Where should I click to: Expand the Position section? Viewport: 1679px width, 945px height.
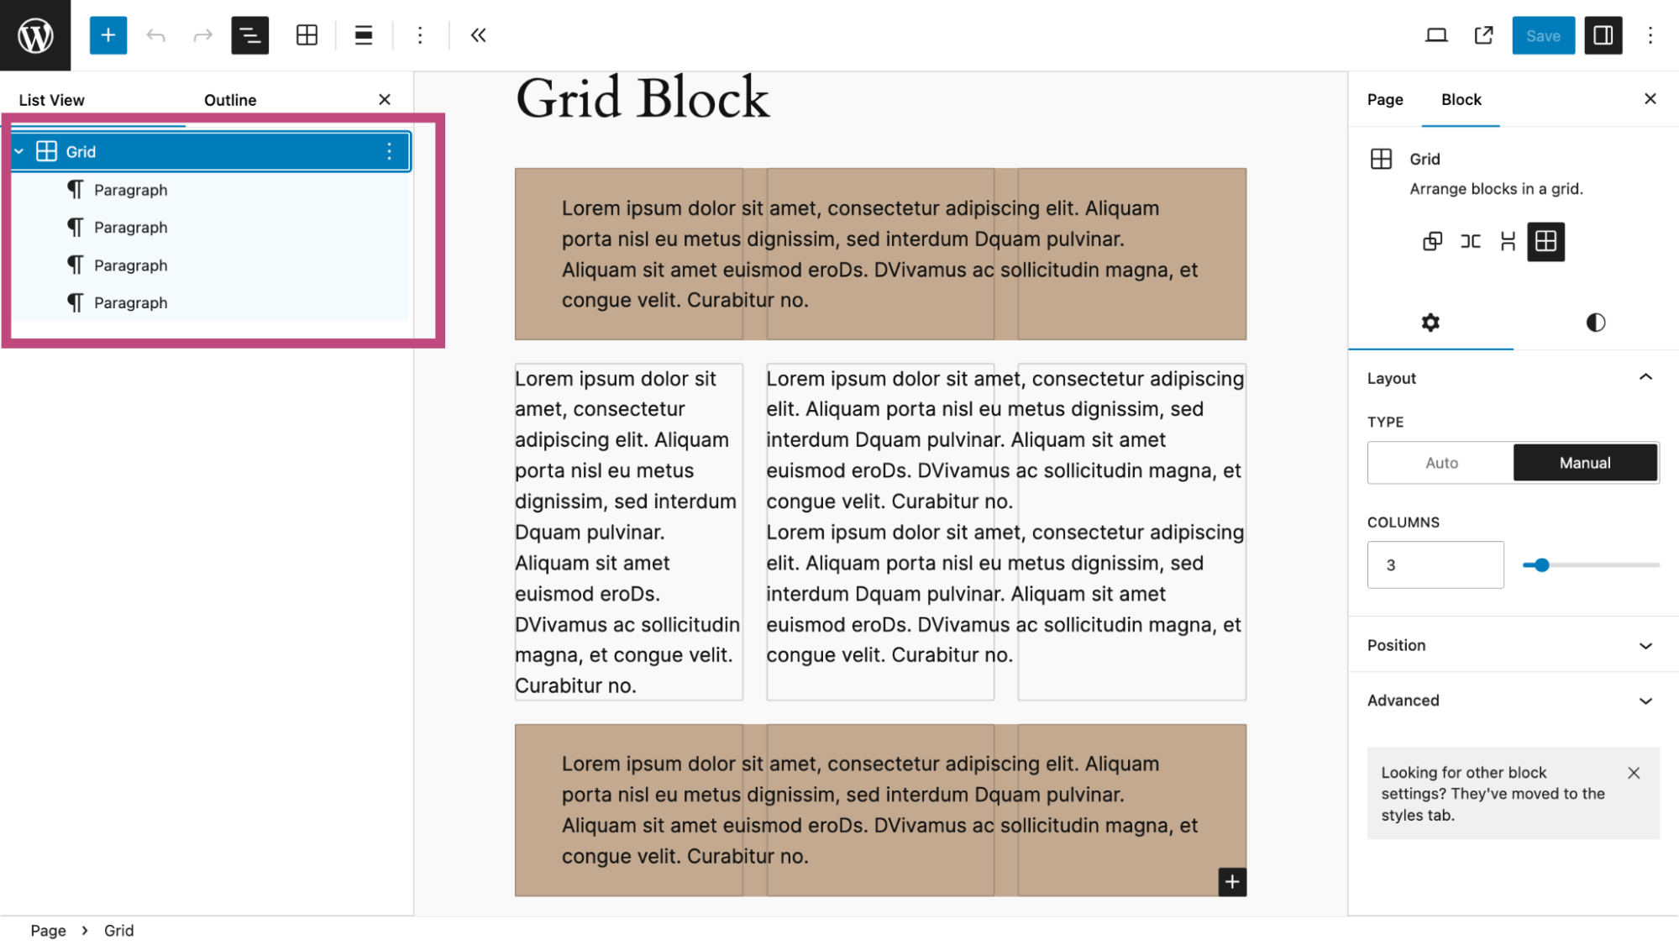[x=1511, y=645]
